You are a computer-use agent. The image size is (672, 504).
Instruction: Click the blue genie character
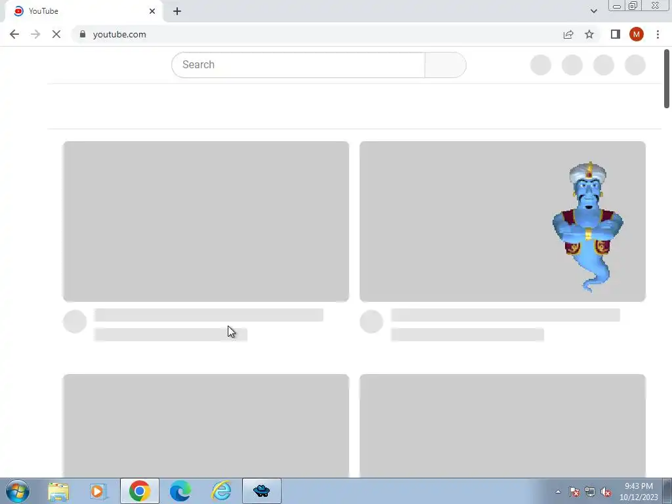(588, 226)
